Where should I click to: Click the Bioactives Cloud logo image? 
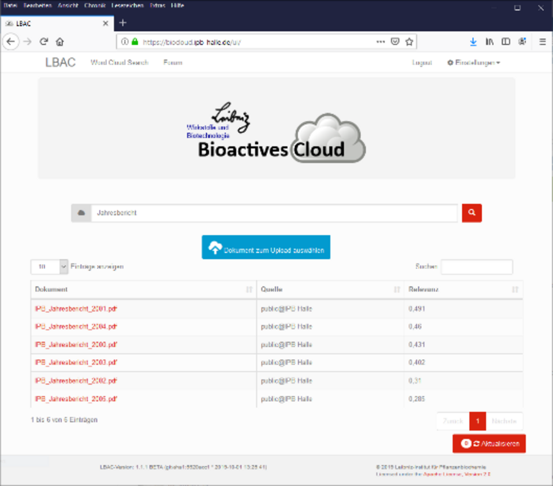pos(276,133)
